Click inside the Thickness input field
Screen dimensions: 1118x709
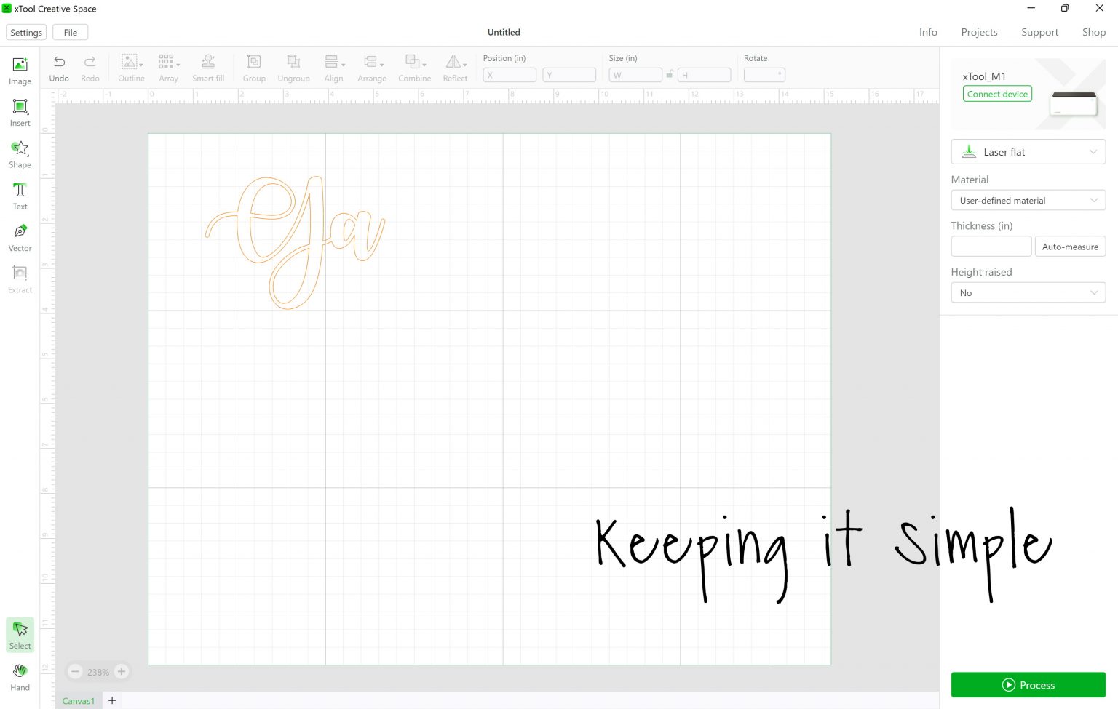(991, 246)
